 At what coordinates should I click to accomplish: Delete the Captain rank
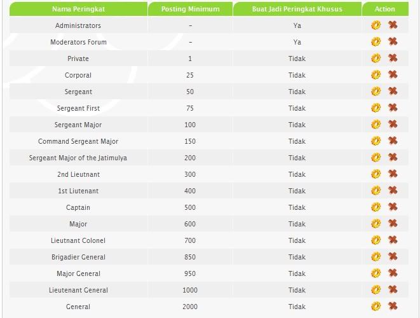[393, 207]
